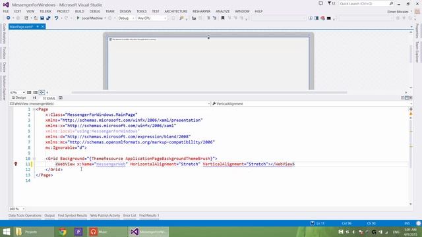Open the Music app in the taskbar

[x=107, y=232]
